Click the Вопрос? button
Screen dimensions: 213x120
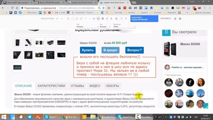tap(134, 50)
